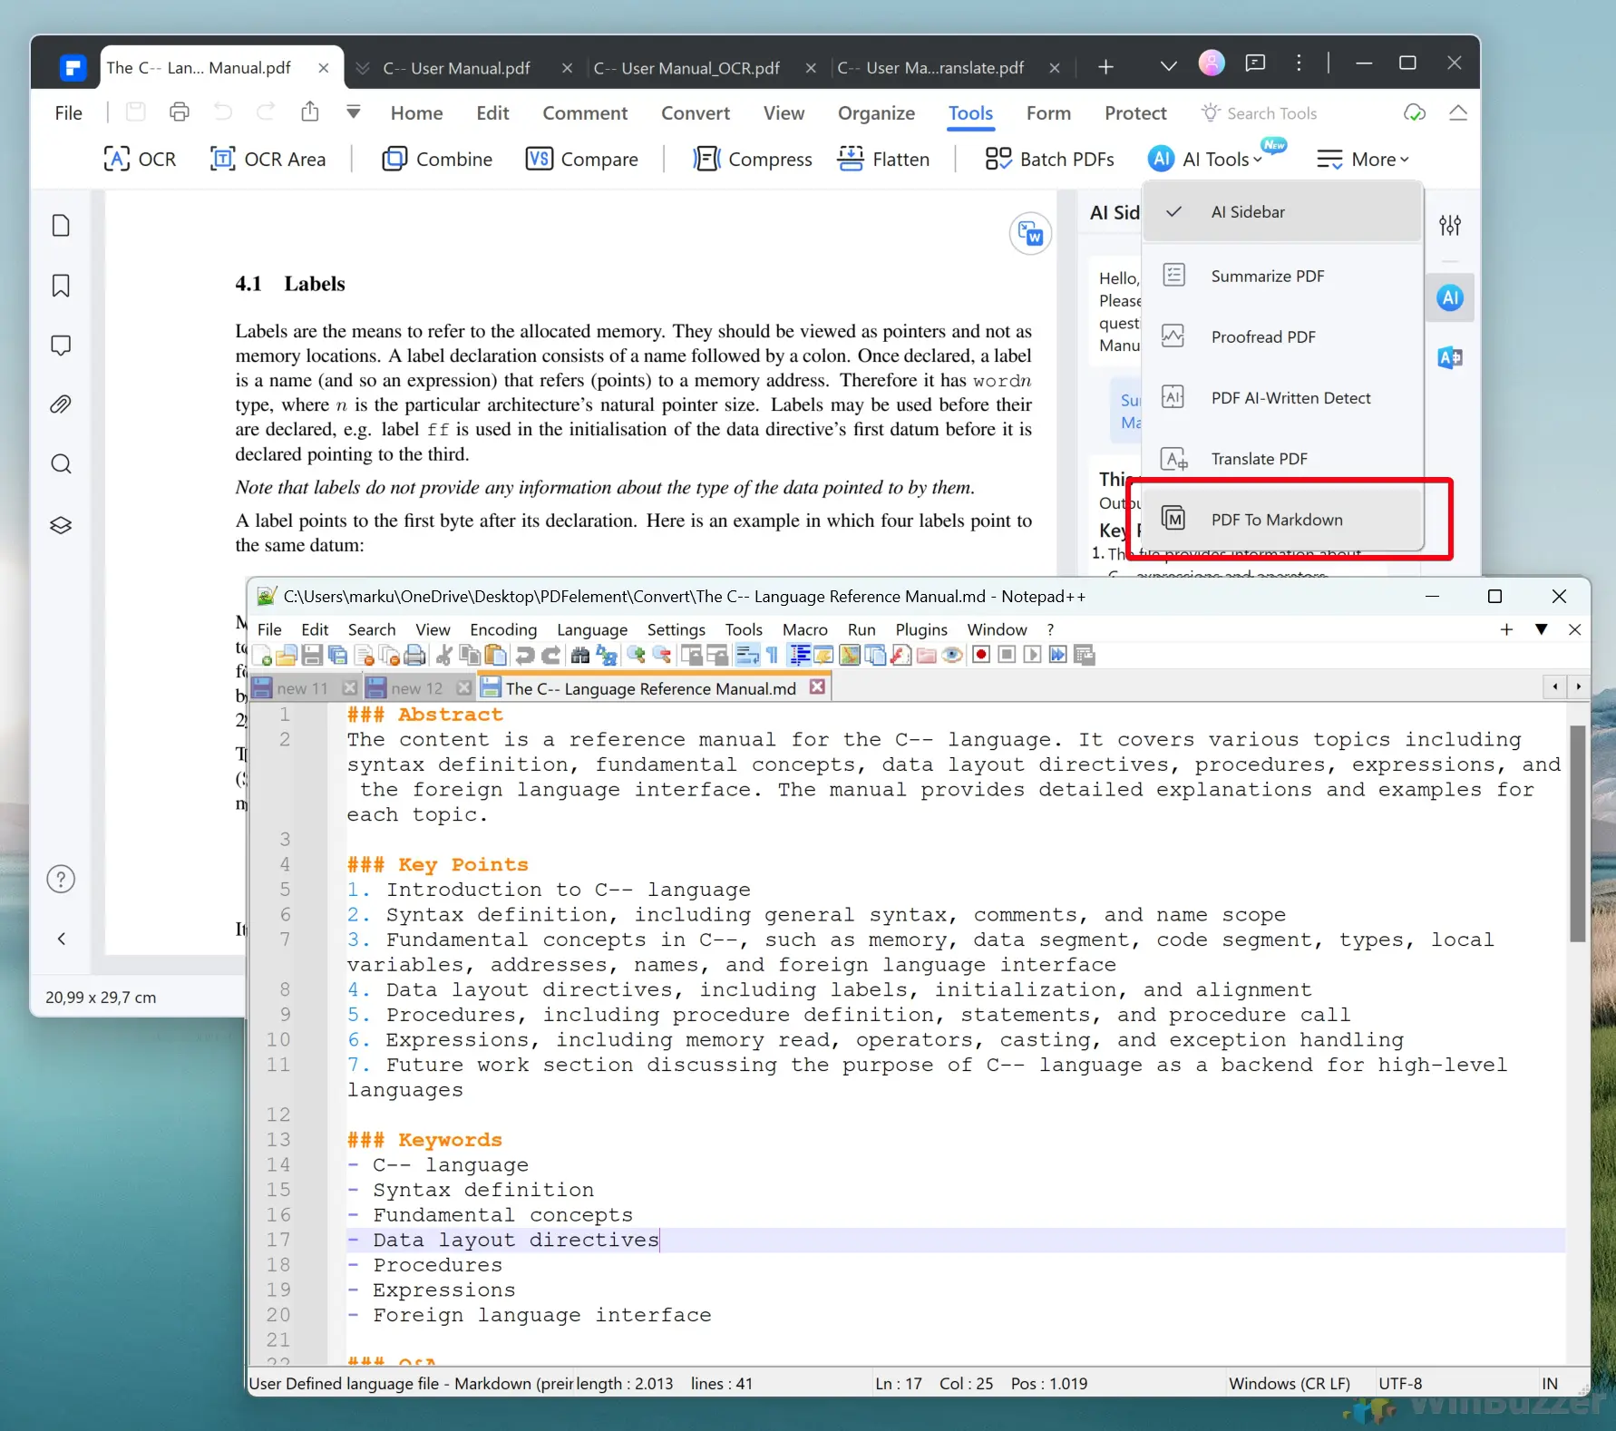Viewport: 1616px width, 1431px height.
Task: Open the layers panel icon
Action: (61, 525)
